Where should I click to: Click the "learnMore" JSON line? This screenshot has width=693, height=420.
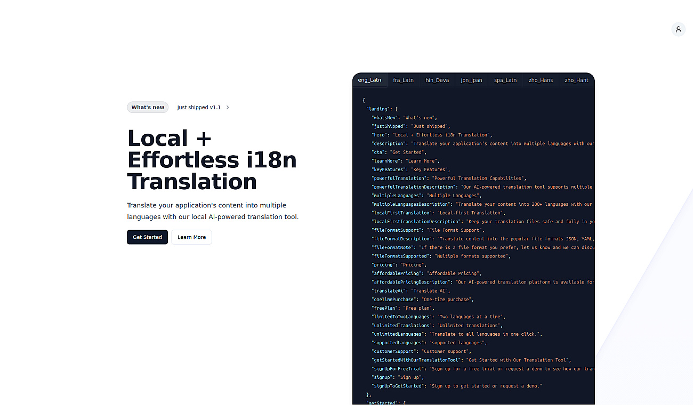[406, 161]
